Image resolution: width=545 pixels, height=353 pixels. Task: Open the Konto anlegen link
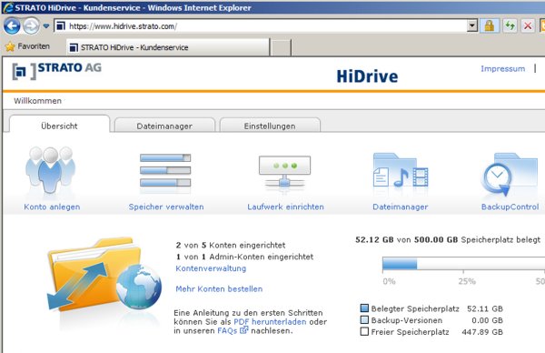click(x=52, y=207)
